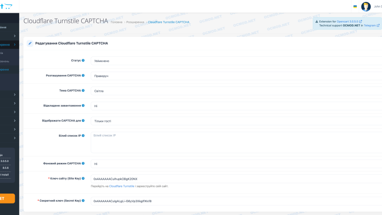Click the pencil edit icon in panel header
The width and height of the screenshot is (382, 215).
[30, 43]
